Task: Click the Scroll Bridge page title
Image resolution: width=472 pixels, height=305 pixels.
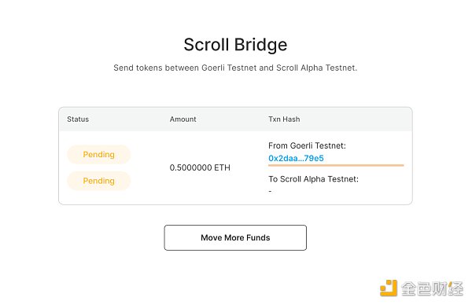Action: click(x=235, y=45)
